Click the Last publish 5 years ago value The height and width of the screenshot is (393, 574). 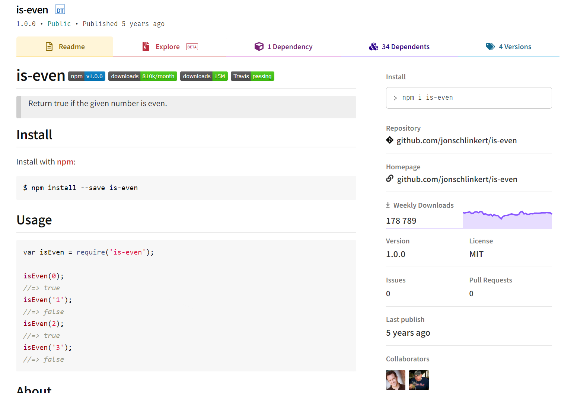coord(408,333)
